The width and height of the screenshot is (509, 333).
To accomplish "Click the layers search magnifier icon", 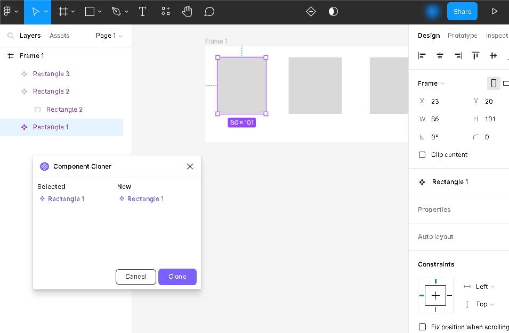I will tap(10, 36).
